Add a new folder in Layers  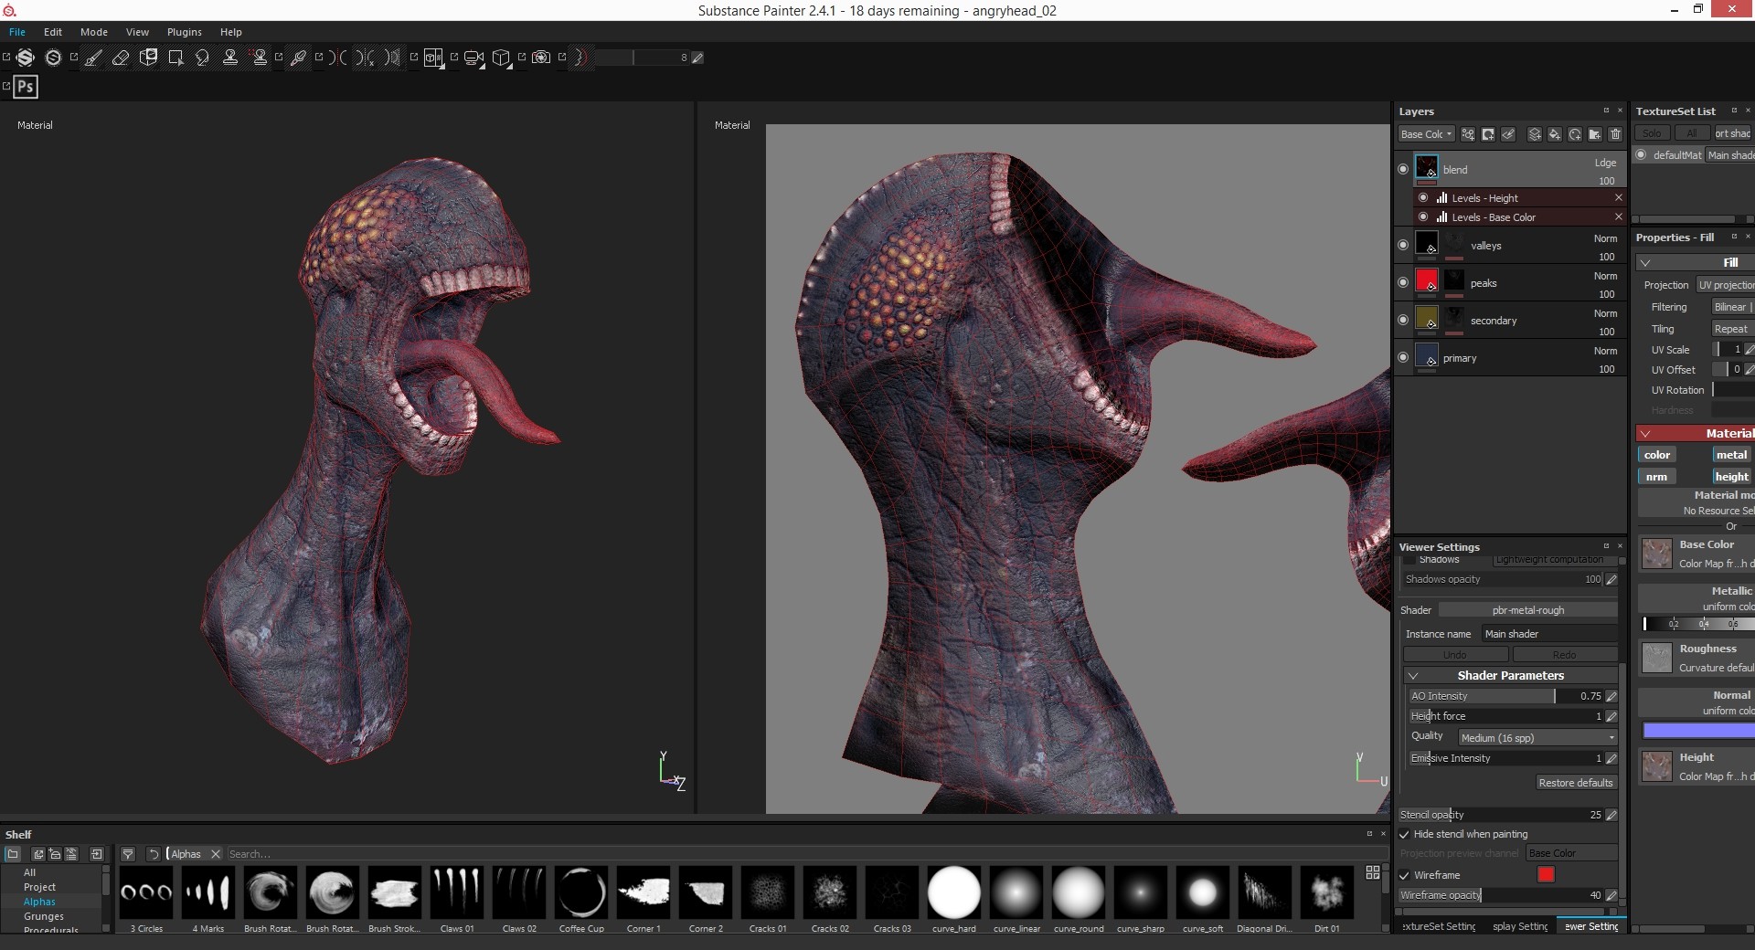(1595, 134)
